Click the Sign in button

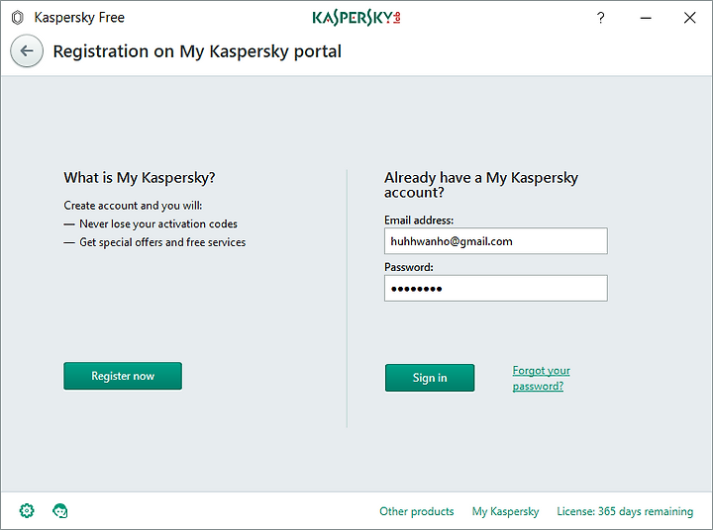[x=430, y=378]
